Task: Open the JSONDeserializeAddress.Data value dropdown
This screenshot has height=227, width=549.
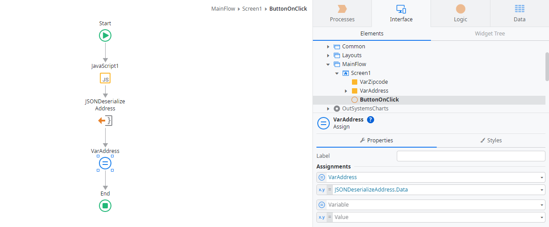Action: coord(542,190)
